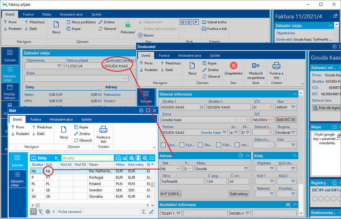Switch to Platby tab in Faktury přijaté
Screen dimensions: 341x219
click(47, 14)
